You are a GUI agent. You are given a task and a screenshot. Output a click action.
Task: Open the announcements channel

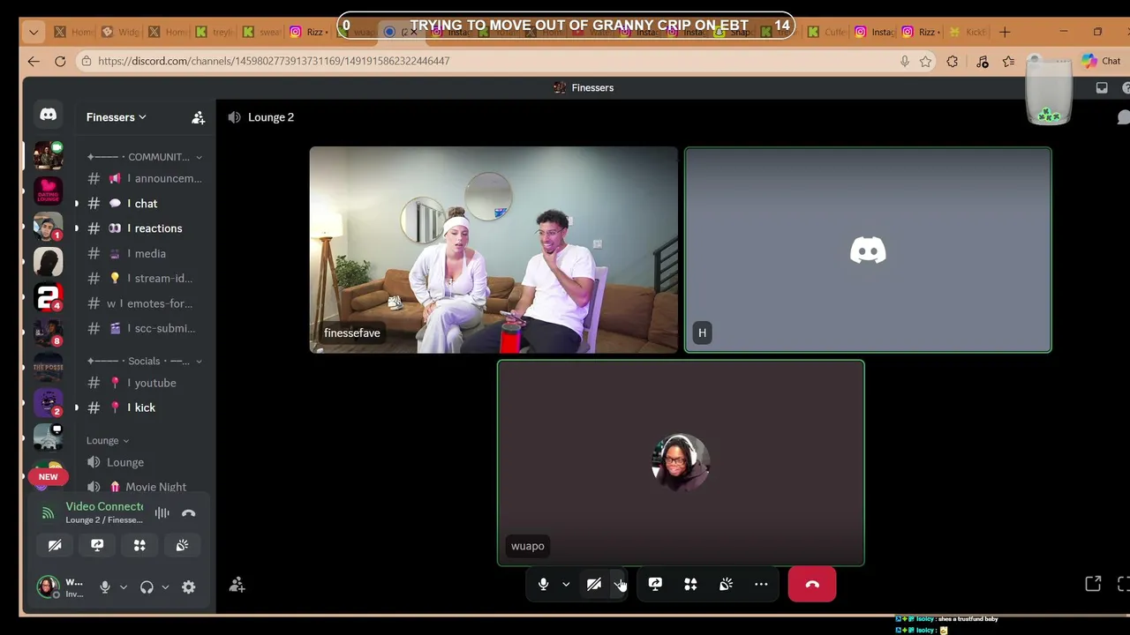(145, 178)
